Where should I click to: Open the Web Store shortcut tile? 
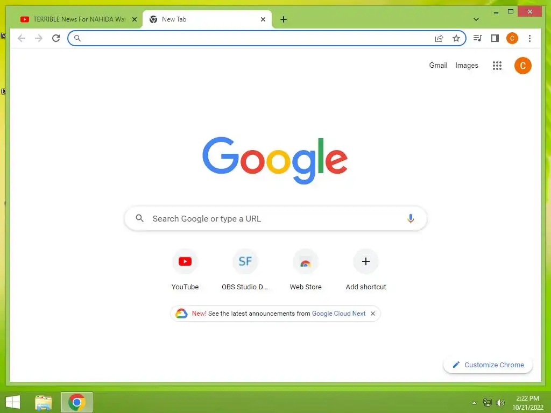click(306, 270)
